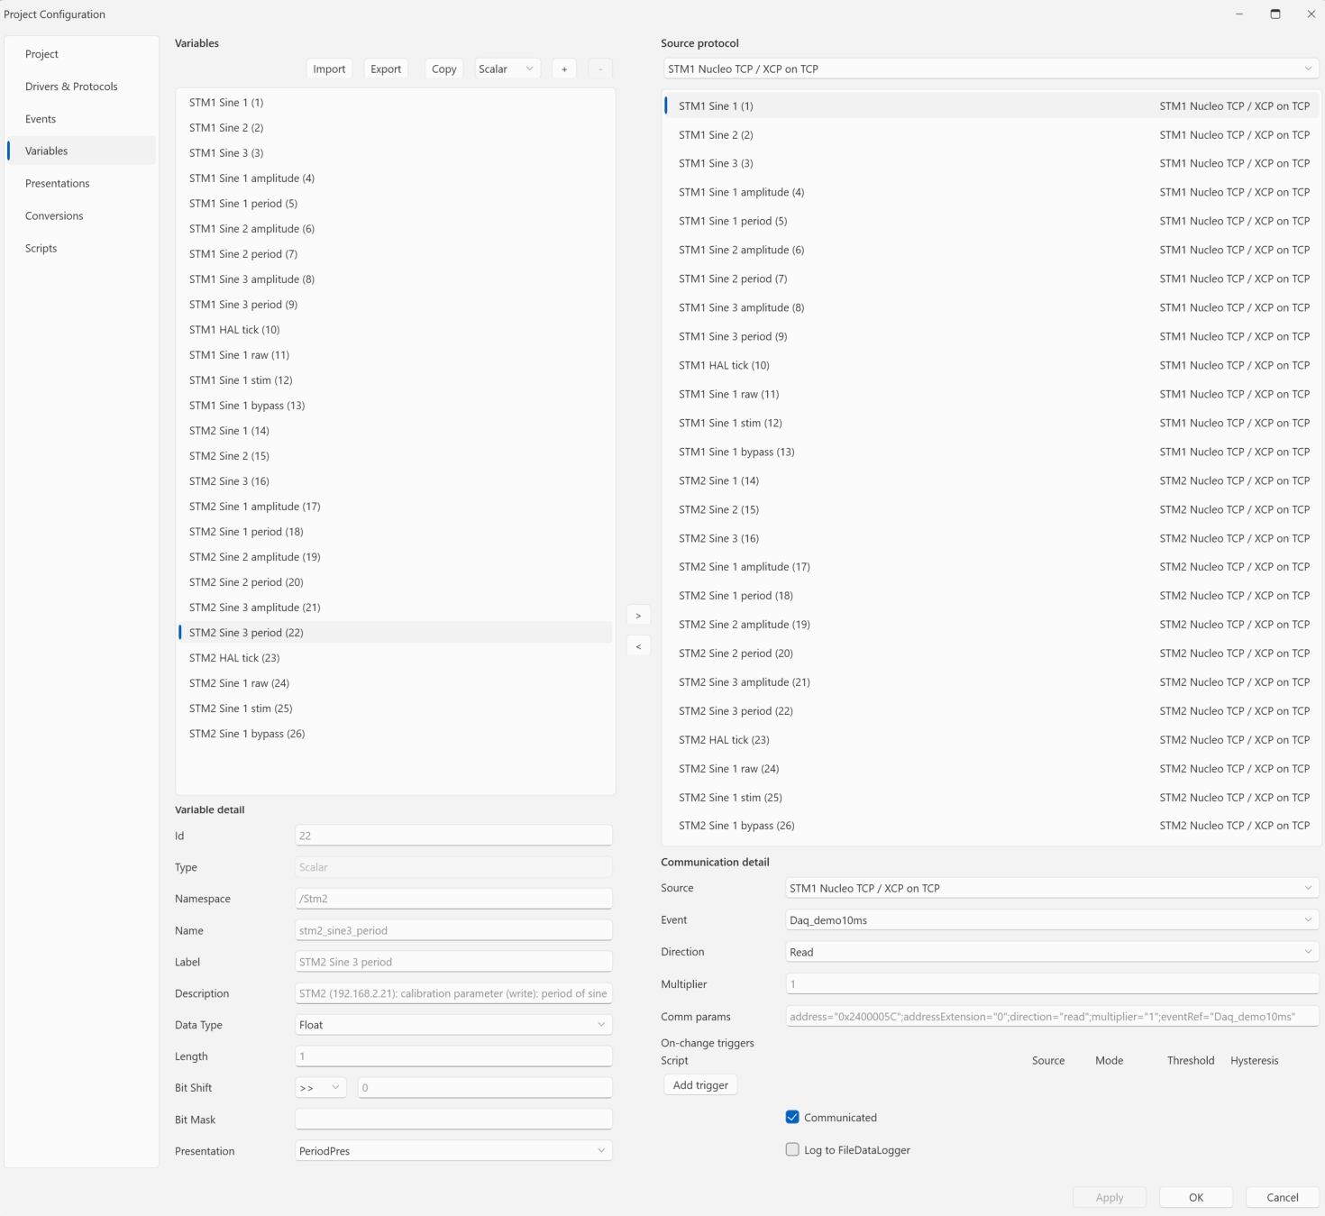Uncheck the Communicated checkbox
Viewport: 1325px width, 1216px height.
tap(792, 1117)
